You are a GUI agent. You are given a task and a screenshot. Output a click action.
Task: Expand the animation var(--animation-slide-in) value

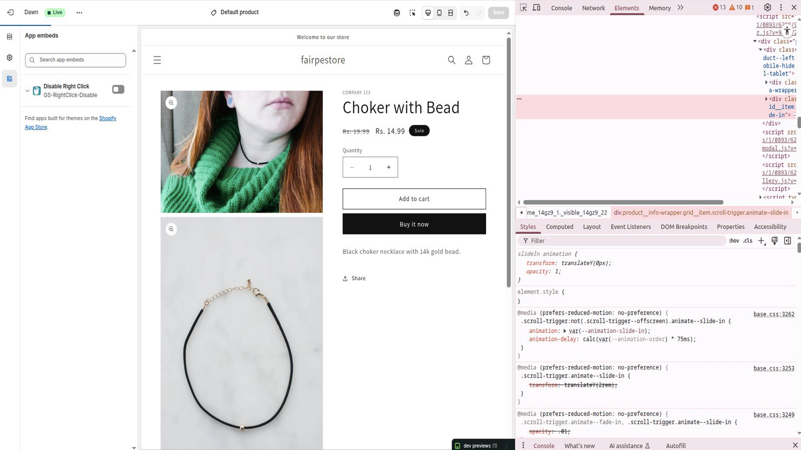tap(565, 331)
